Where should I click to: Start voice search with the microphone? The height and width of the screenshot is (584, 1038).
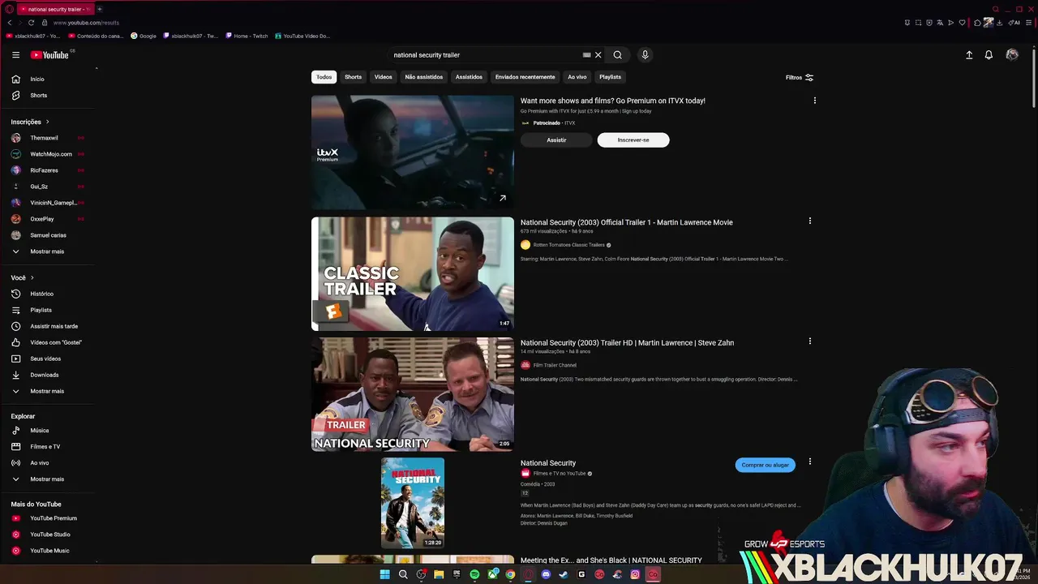(646, 55)
